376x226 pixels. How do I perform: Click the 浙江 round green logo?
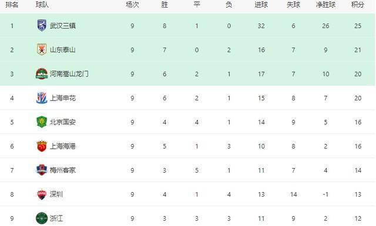pyautogui.click(x=42, y=218)
